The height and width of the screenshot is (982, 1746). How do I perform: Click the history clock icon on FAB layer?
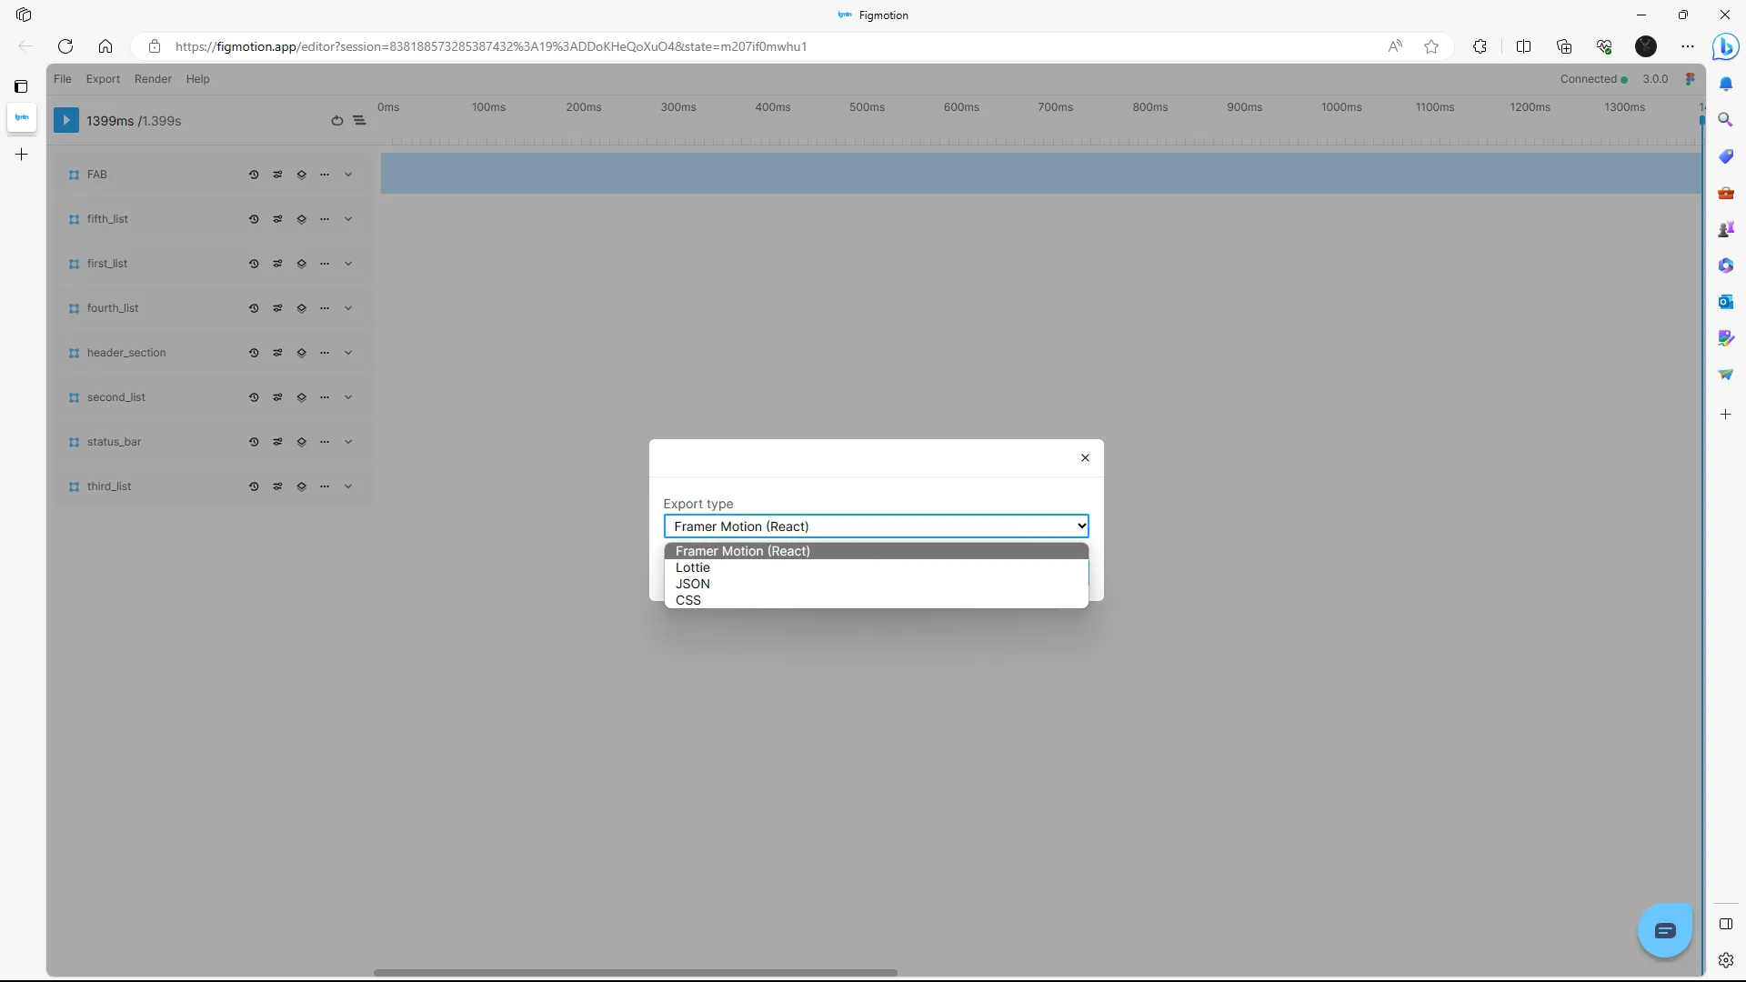254,175
